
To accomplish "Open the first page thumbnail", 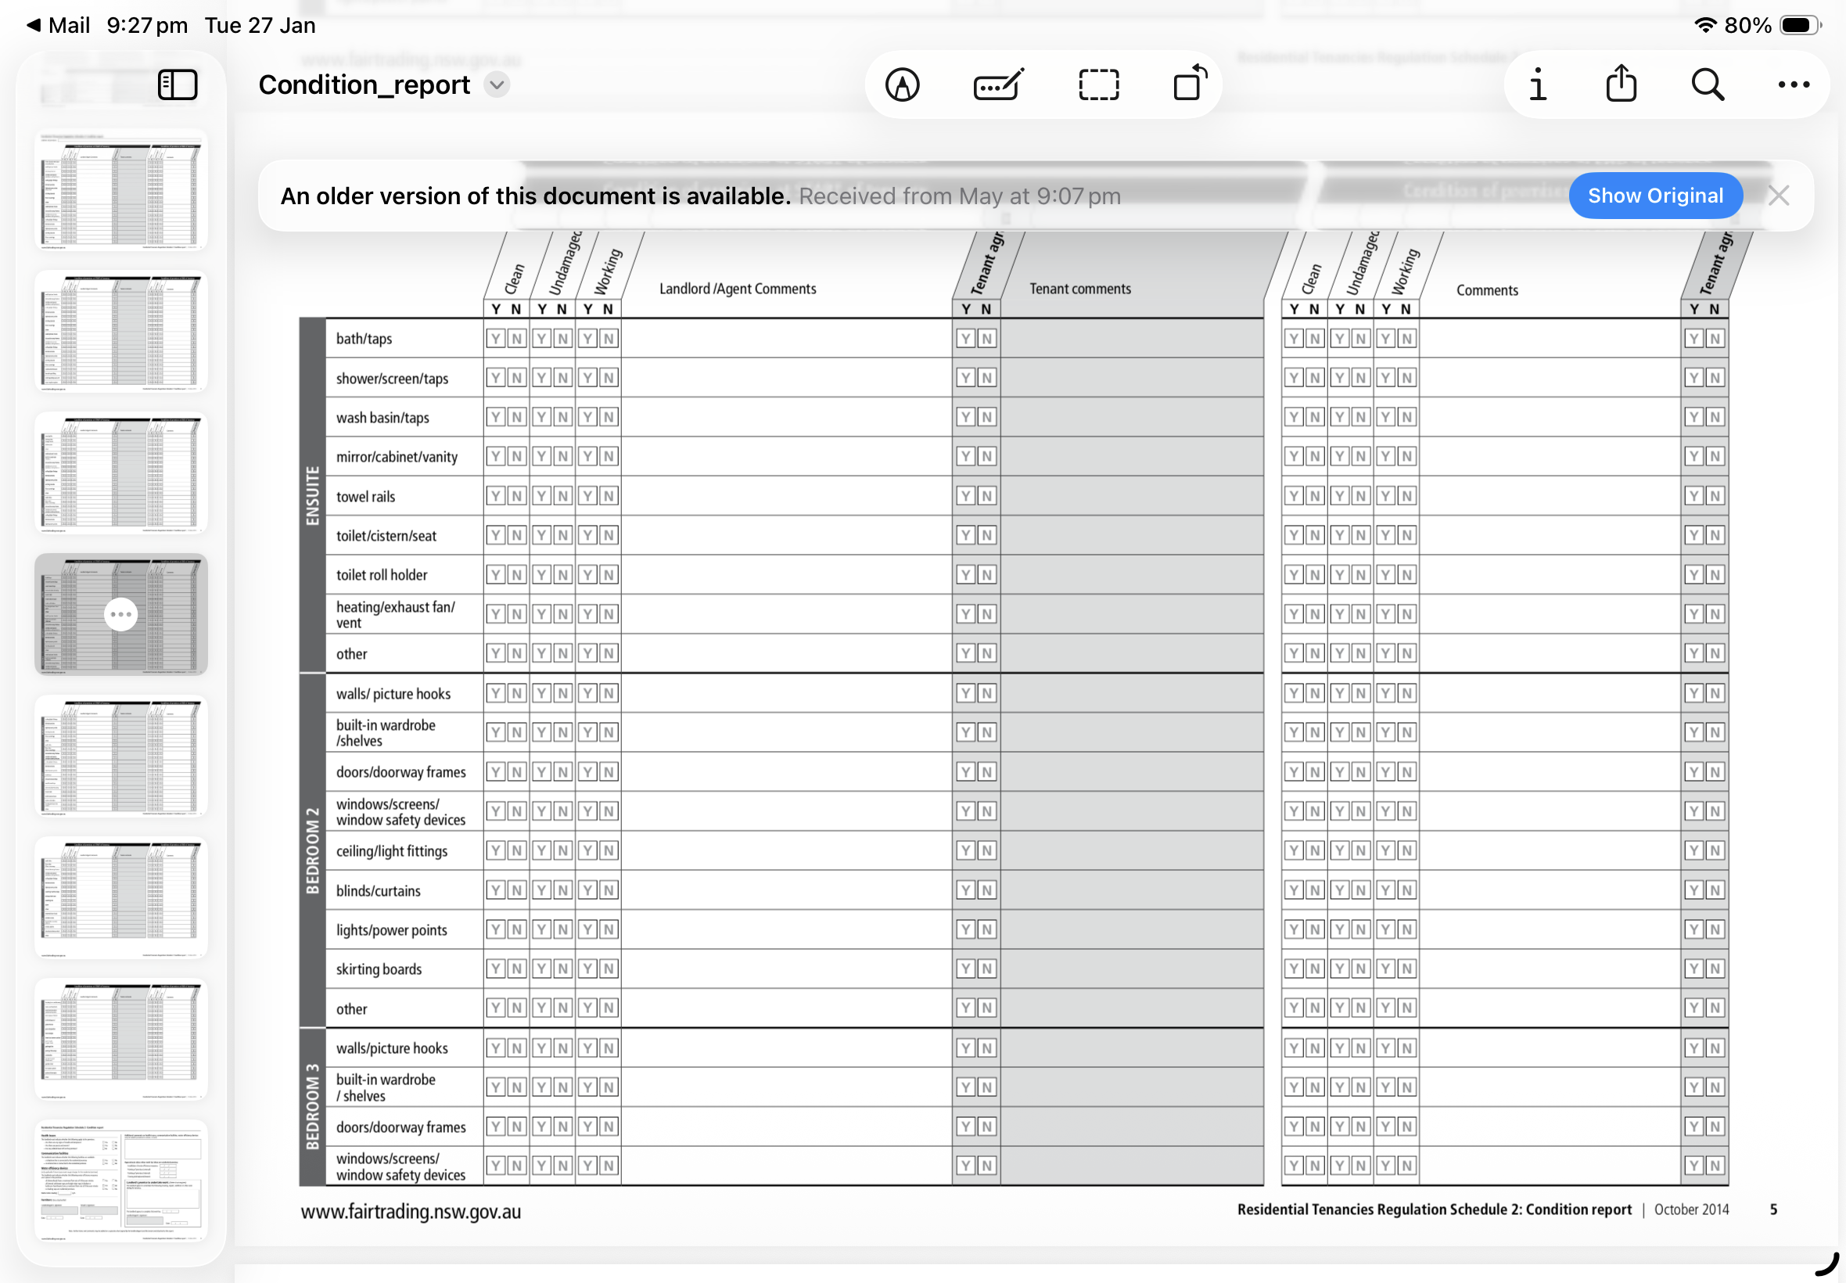I will (x=121, y=191).
